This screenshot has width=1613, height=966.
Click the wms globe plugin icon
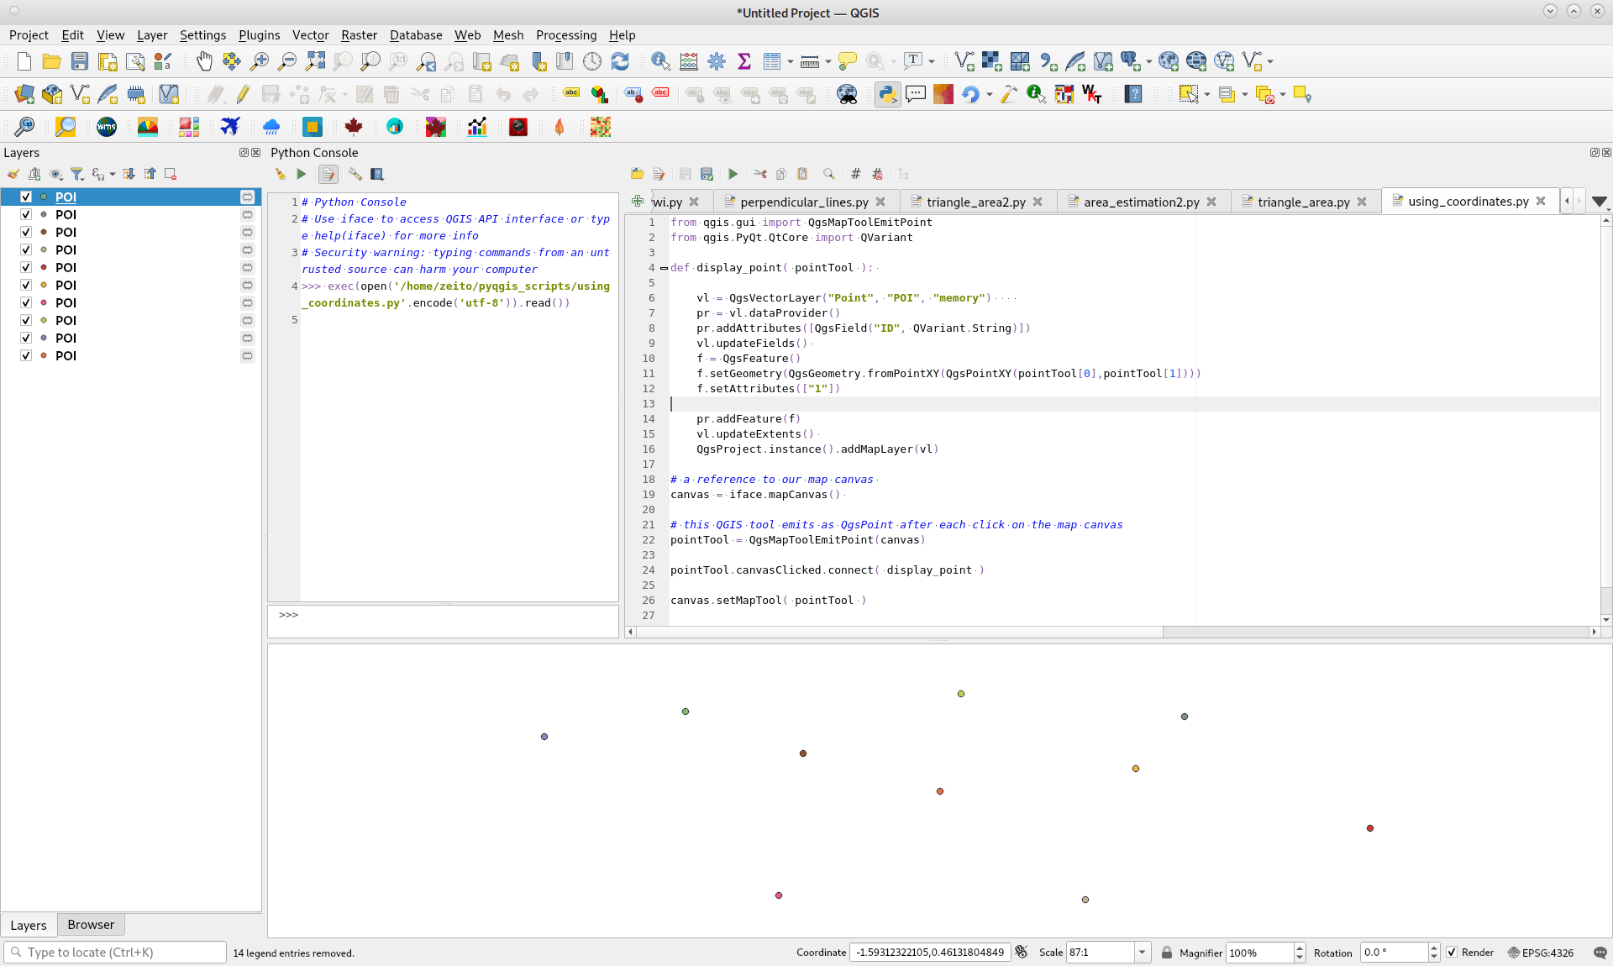pyautogui.click(x=107, y=127)
